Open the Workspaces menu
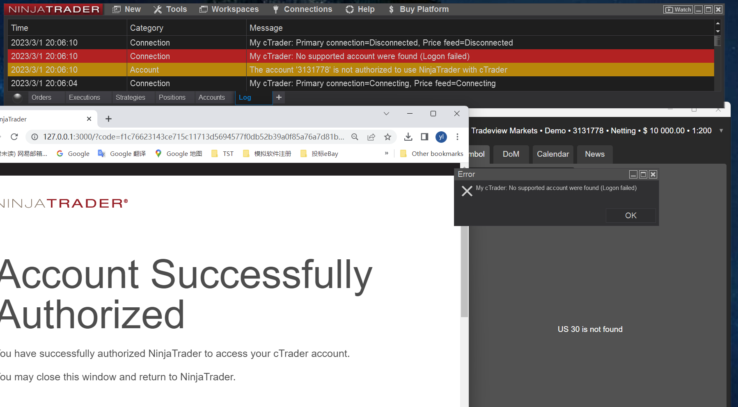Viewport: 738px width, 407px height. [x=229, y=9]
